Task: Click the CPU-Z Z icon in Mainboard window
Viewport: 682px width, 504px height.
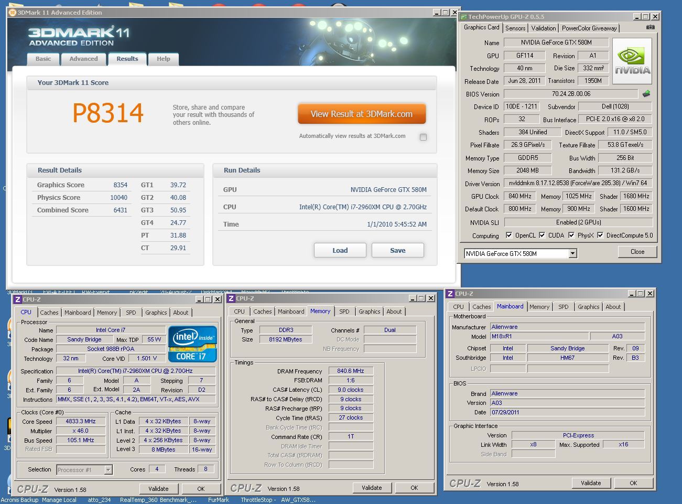Action: 450,294
